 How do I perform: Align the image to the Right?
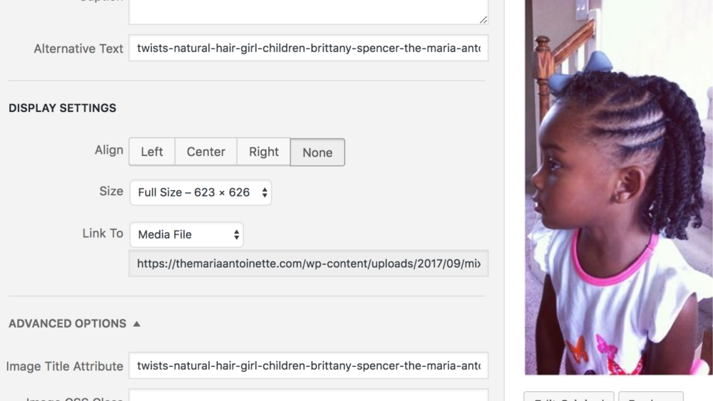point(264,152)
